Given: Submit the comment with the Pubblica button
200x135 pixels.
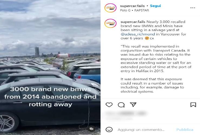Looking at the screenshot, I should pyautogui.click(x=185, y=130).
